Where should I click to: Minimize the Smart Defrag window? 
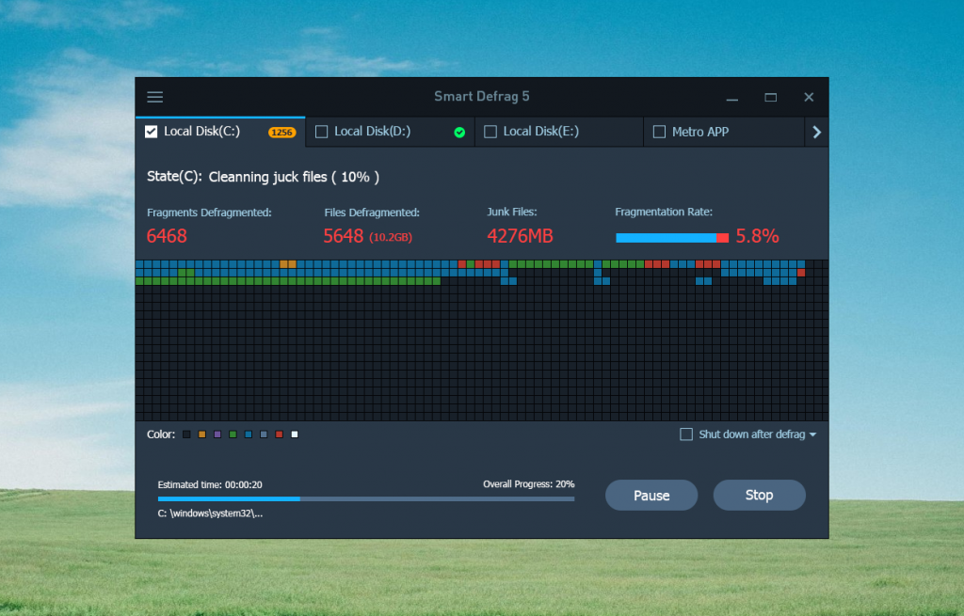(x=731, y=98)
